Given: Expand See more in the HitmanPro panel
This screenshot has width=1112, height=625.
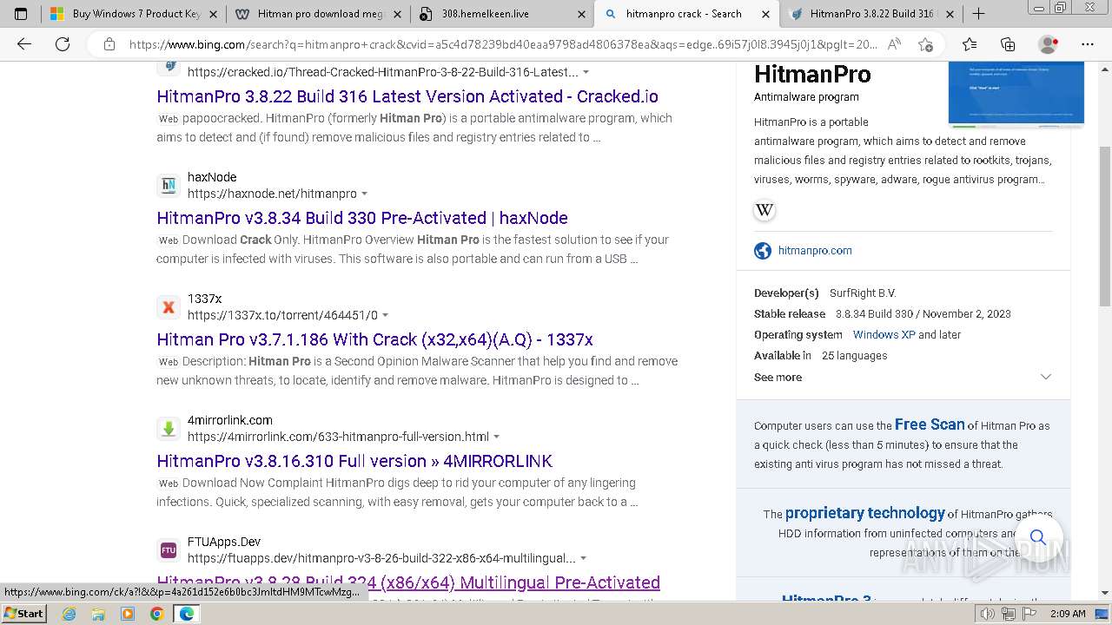Looking at the screenshot, I should [x=903, y=377].
